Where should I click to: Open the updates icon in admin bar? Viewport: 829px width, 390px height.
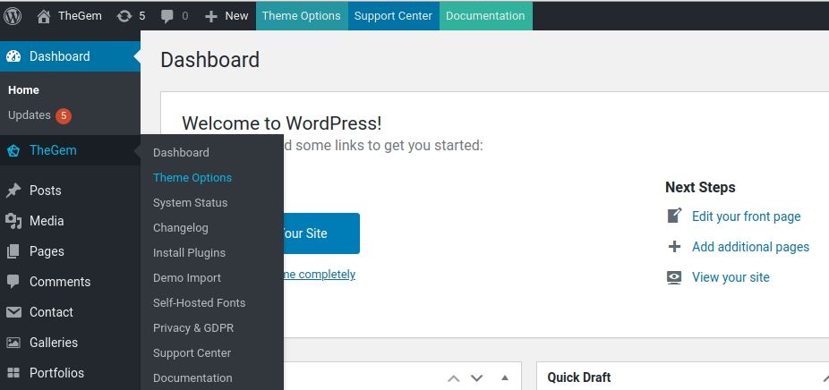tap(124, 15)
